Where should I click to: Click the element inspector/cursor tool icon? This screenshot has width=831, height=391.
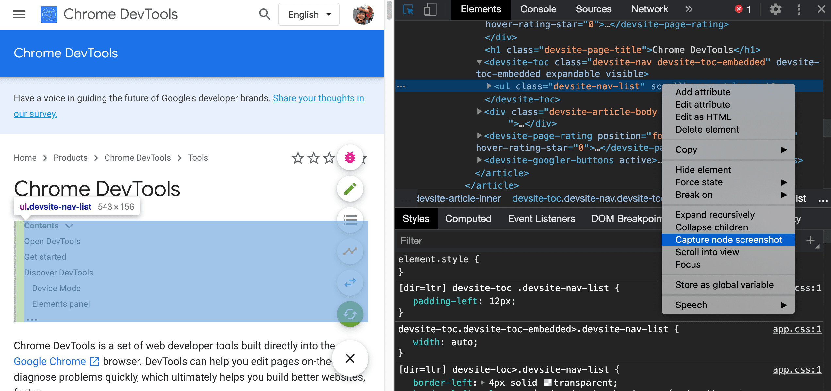click(409, 9)
